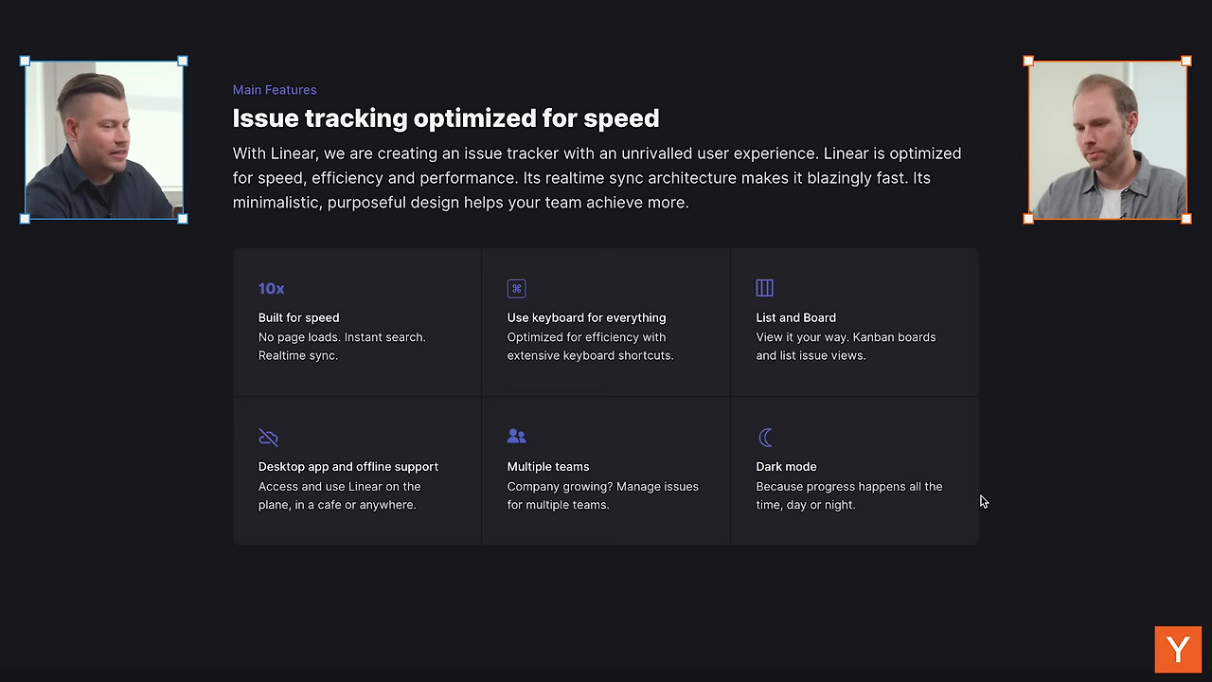This screenshot has width=1212, height=682.
Task: Click top-left resize handle of left video
Action: point(26,62)
